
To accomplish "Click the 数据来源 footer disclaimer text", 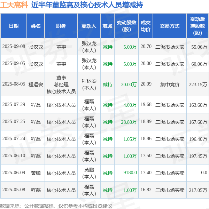I will click(x=56, y=206).
